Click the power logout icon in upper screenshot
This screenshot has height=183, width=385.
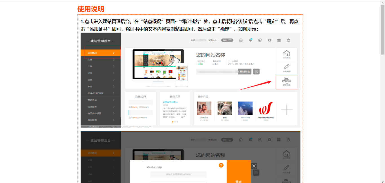tap(288, 40)
